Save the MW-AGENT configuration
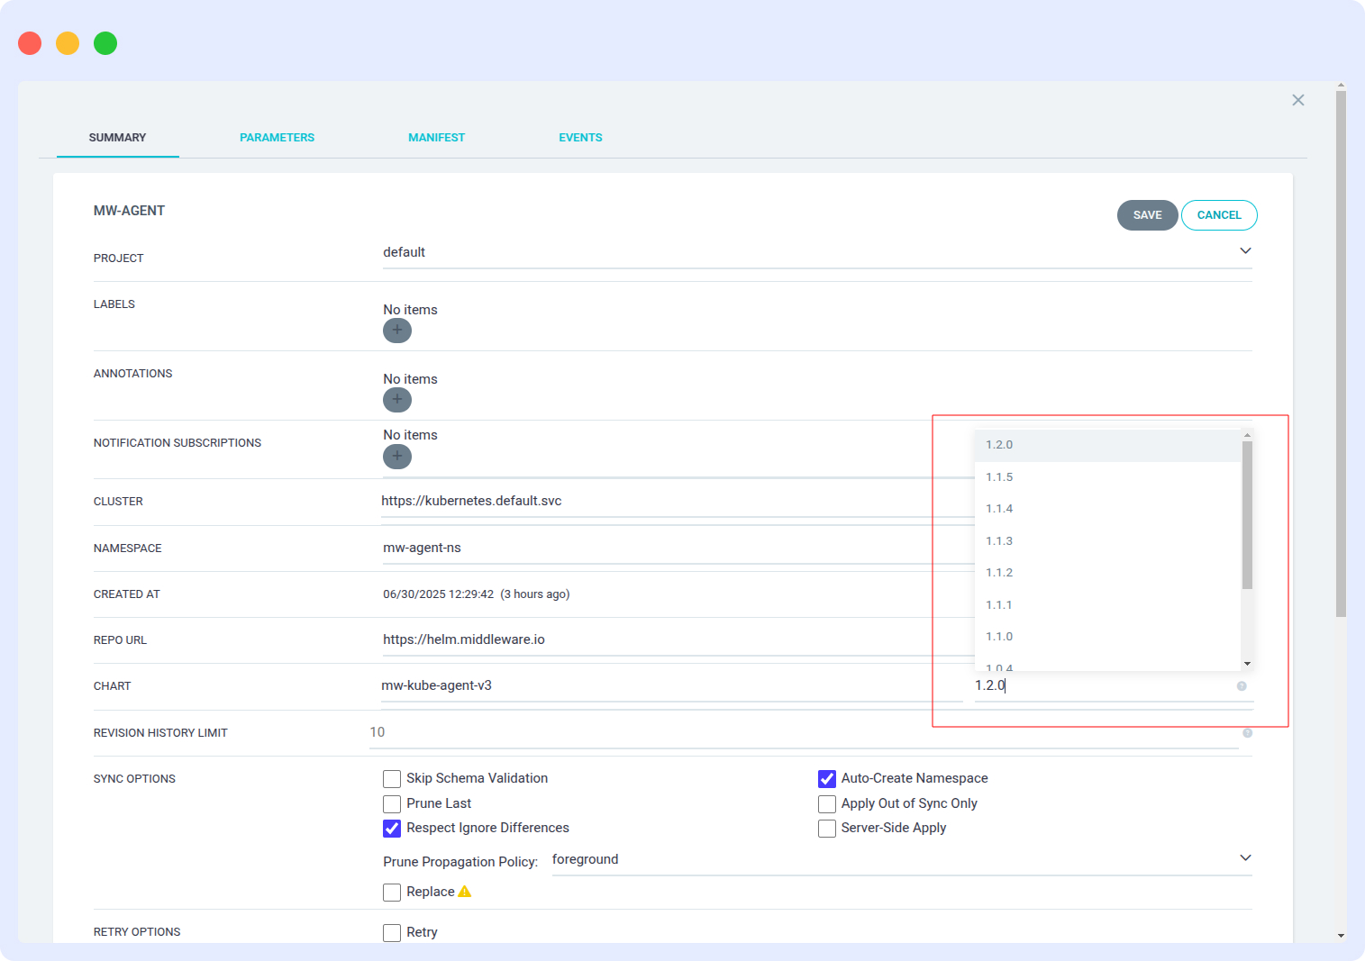Viewport: 1365px width, 961px height. click(1147, 214)
